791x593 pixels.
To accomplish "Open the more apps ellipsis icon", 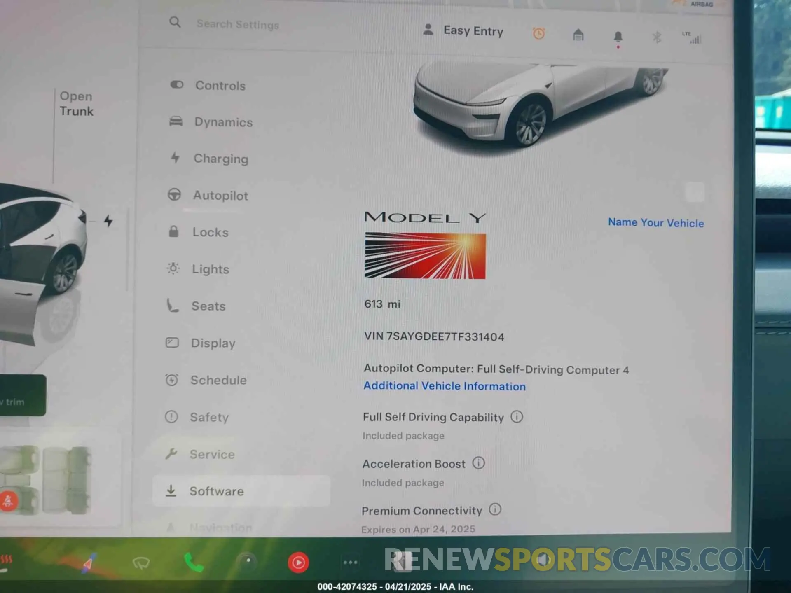I will tap(350, 563).
